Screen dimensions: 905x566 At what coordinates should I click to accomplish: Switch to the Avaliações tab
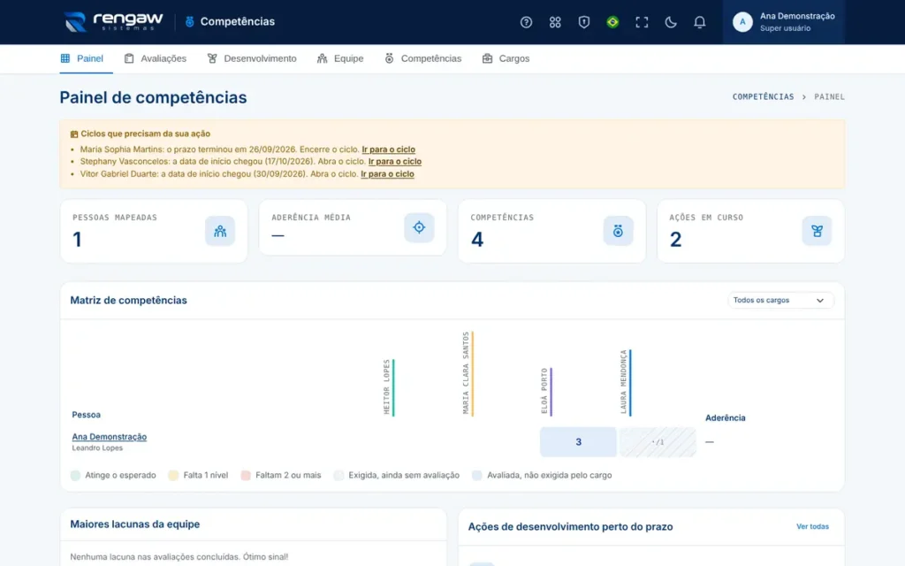[x=156, y=58]
